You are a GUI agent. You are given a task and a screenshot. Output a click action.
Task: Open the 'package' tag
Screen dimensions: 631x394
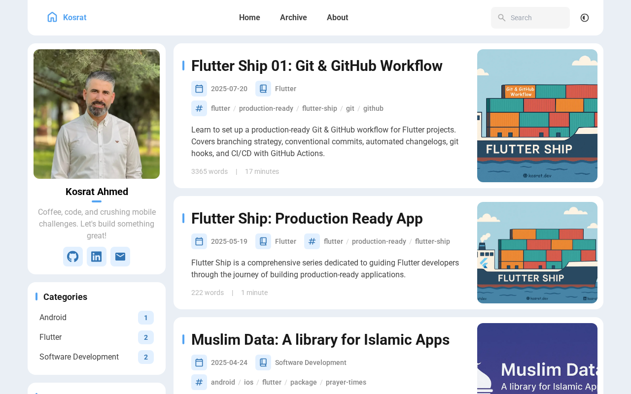304,382
